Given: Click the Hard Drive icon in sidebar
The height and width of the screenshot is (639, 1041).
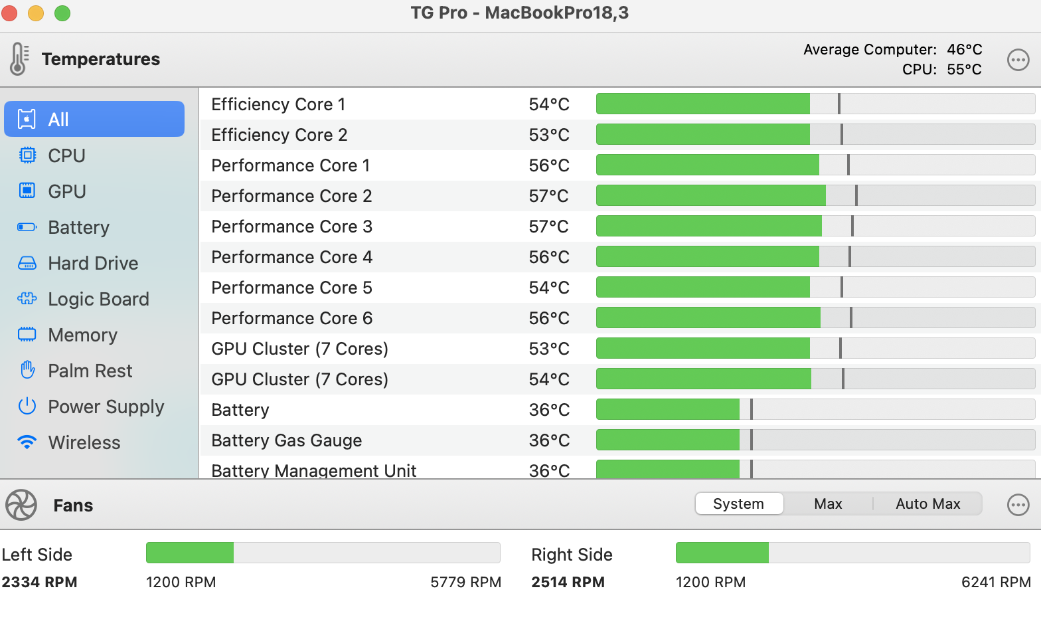Looking at the screenshot, I should tap(27, 263).
